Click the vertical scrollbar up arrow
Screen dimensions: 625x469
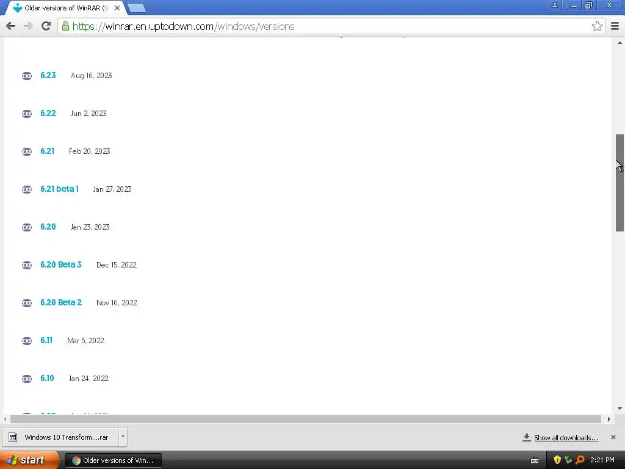click(x=620, y=43)
